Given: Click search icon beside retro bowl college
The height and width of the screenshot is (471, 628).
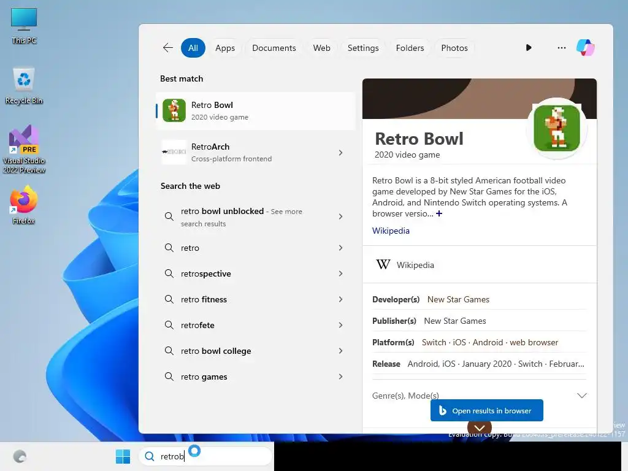Looking at the screenshot, I should [x=169, y=351].
